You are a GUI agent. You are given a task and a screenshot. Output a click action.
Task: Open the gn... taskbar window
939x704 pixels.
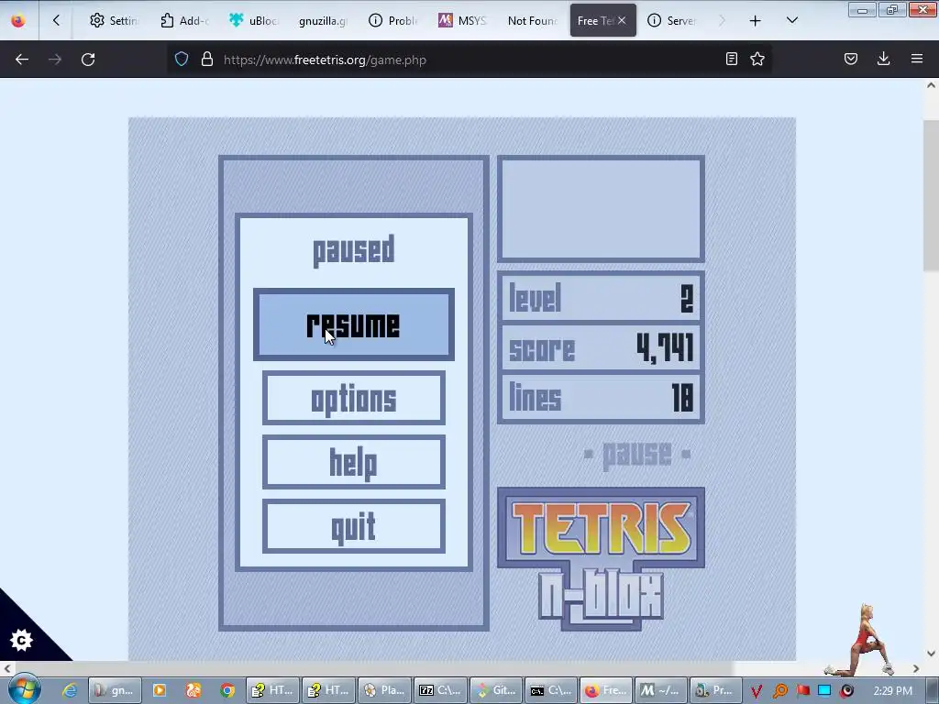tap(115, 691)
